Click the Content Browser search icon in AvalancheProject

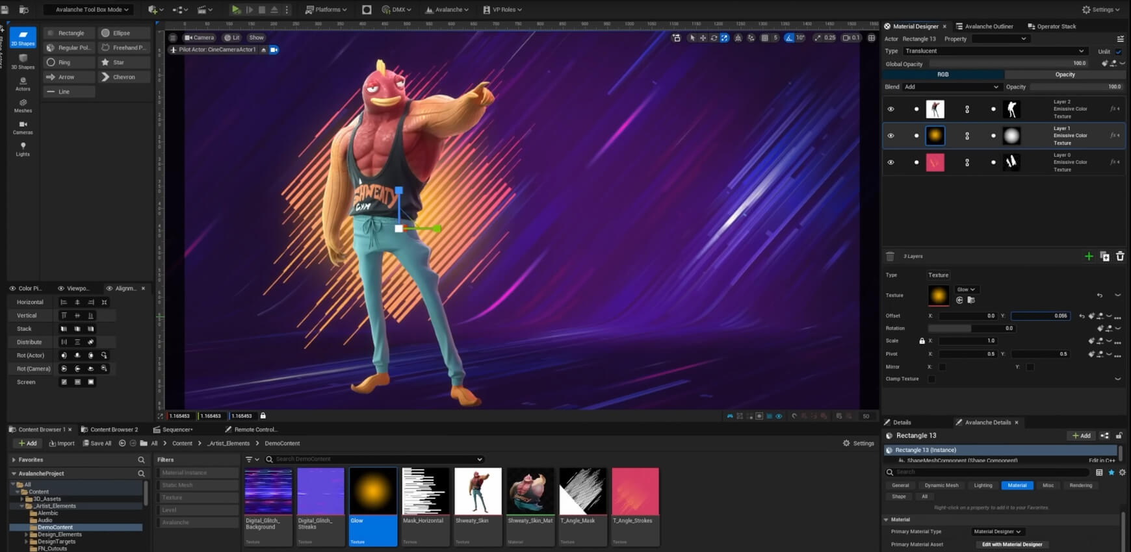pyautogui.click(x=141, y=473)
